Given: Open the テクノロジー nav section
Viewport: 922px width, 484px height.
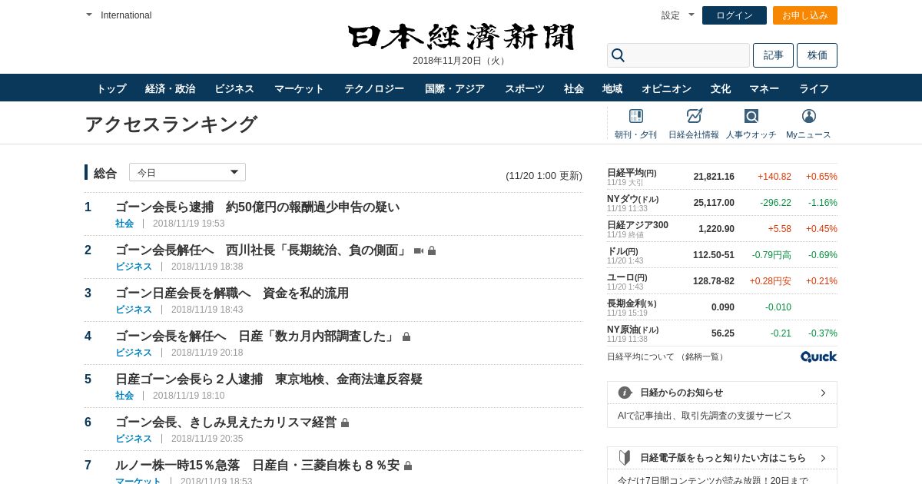Looking at the screenshot, I should tap(374, 88).
